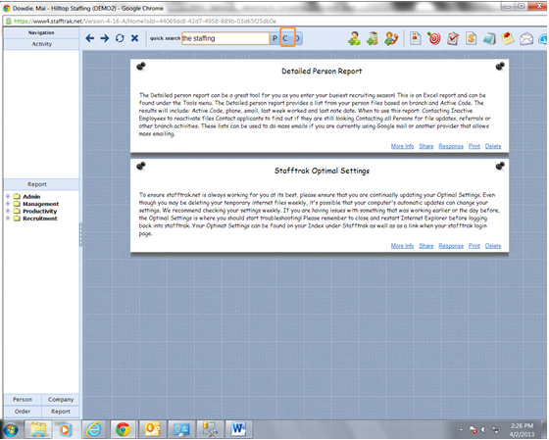Open the envelope mail icon

(x=526, y=39)
